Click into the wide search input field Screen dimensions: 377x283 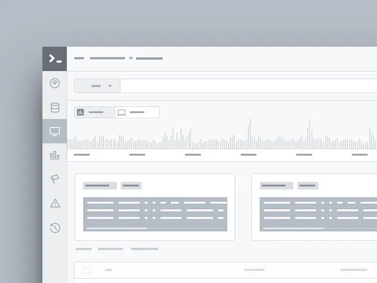[x=249, y=86]
